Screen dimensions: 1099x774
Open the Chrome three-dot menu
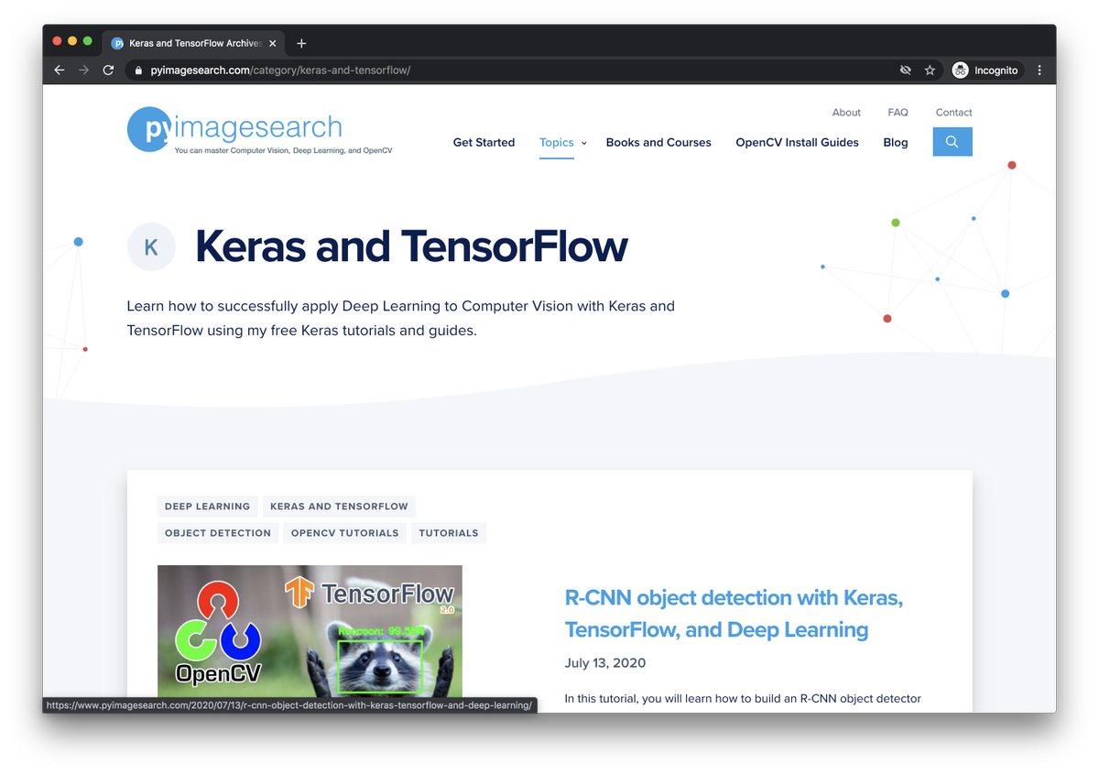coord(1039,71)
